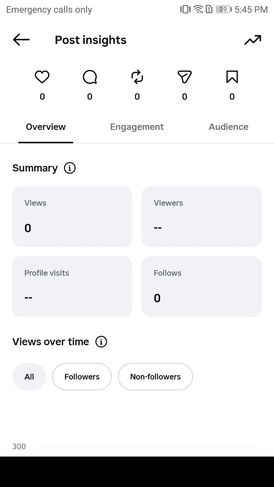This screenshot has width=274, height=487.
Task: Switch to the Engagement tab
Action: [137, 127]
